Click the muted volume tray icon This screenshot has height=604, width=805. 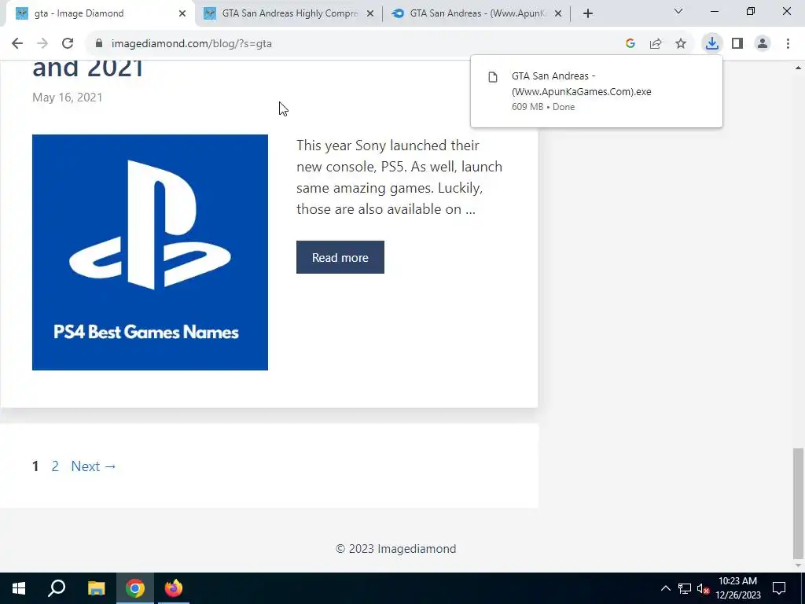tap(703, 588)
